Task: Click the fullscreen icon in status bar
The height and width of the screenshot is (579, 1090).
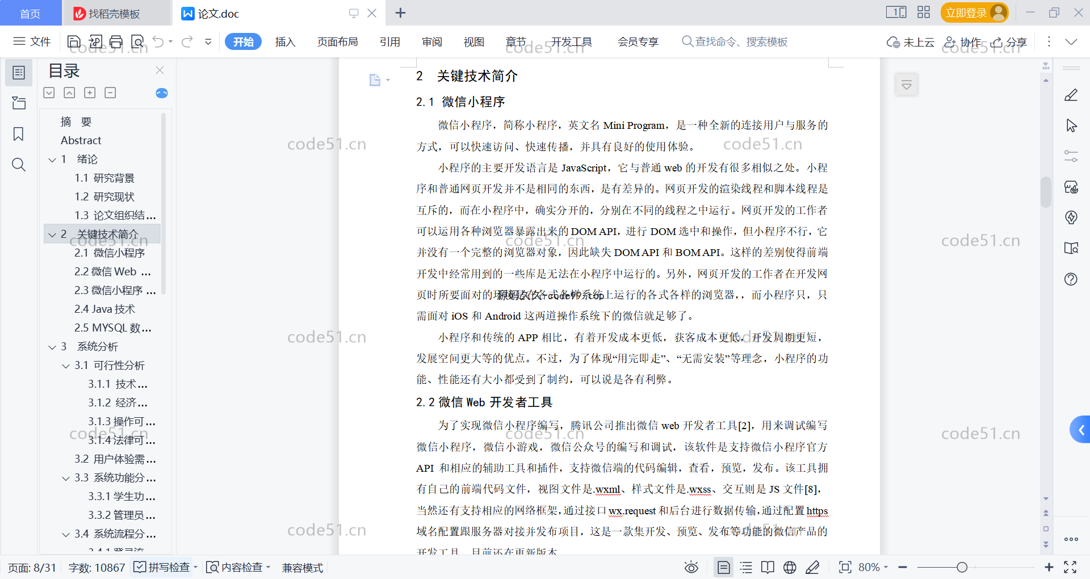Action: click(x=1070, y=567)
